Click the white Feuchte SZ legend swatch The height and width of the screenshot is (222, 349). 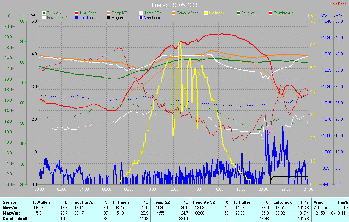pyautogui.click(x=44, y=18)
